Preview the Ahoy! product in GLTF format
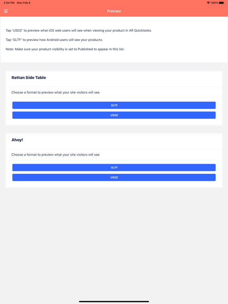The width and height of the screenshot is (228, 304). point(114,167)
